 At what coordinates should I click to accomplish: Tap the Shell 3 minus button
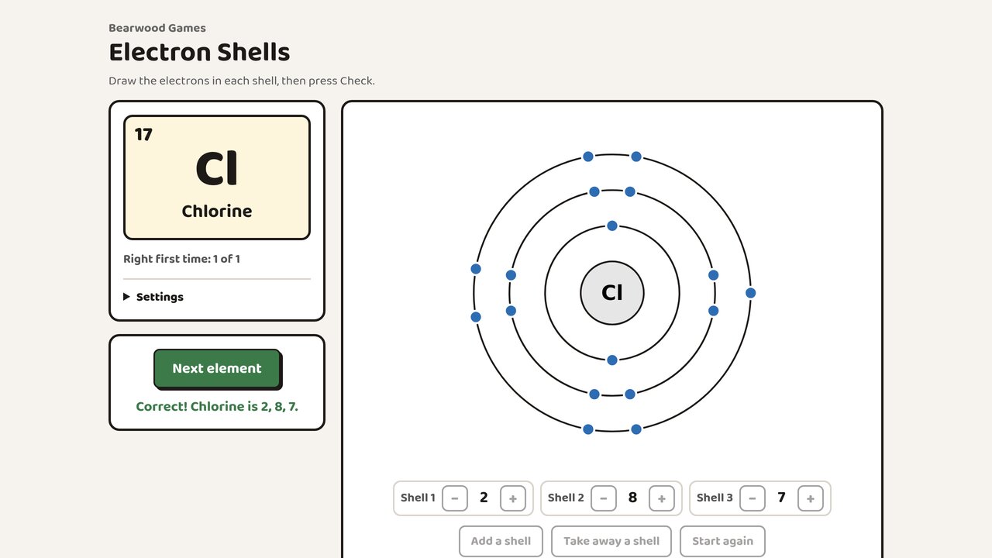pos(753,498)
